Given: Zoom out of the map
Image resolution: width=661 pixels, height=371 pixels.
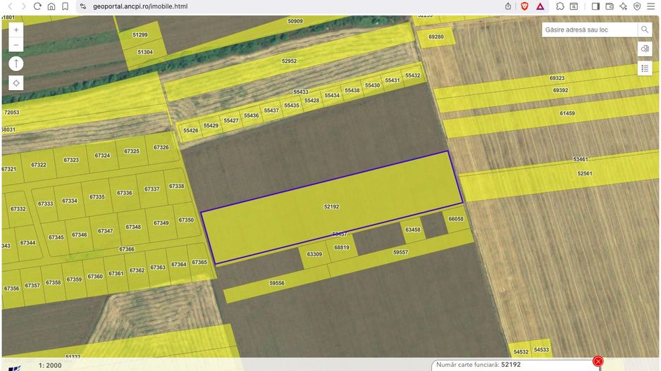Looking at the screenshot, I should click(16, 45).
